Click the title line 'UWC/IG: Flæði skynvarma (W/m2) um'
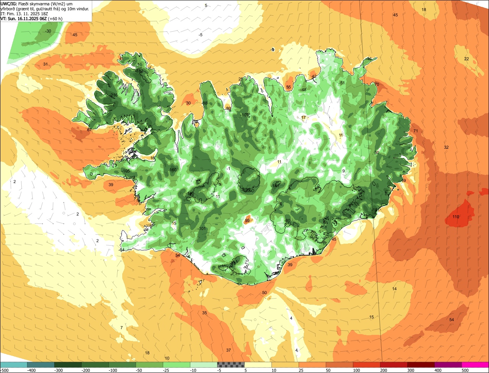This screenshot has width=489, height=373. 37,3
